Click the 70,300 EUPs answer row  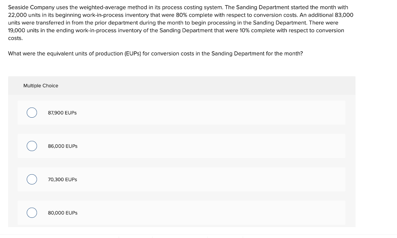[x=181, y=179]
